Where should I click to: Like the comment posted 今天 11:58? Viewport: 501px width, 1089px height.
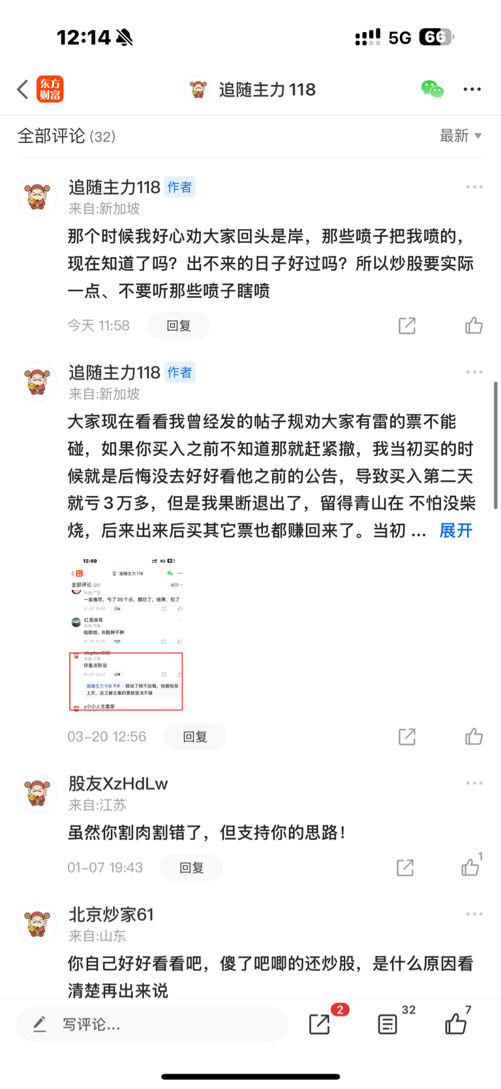coord(474,325)
